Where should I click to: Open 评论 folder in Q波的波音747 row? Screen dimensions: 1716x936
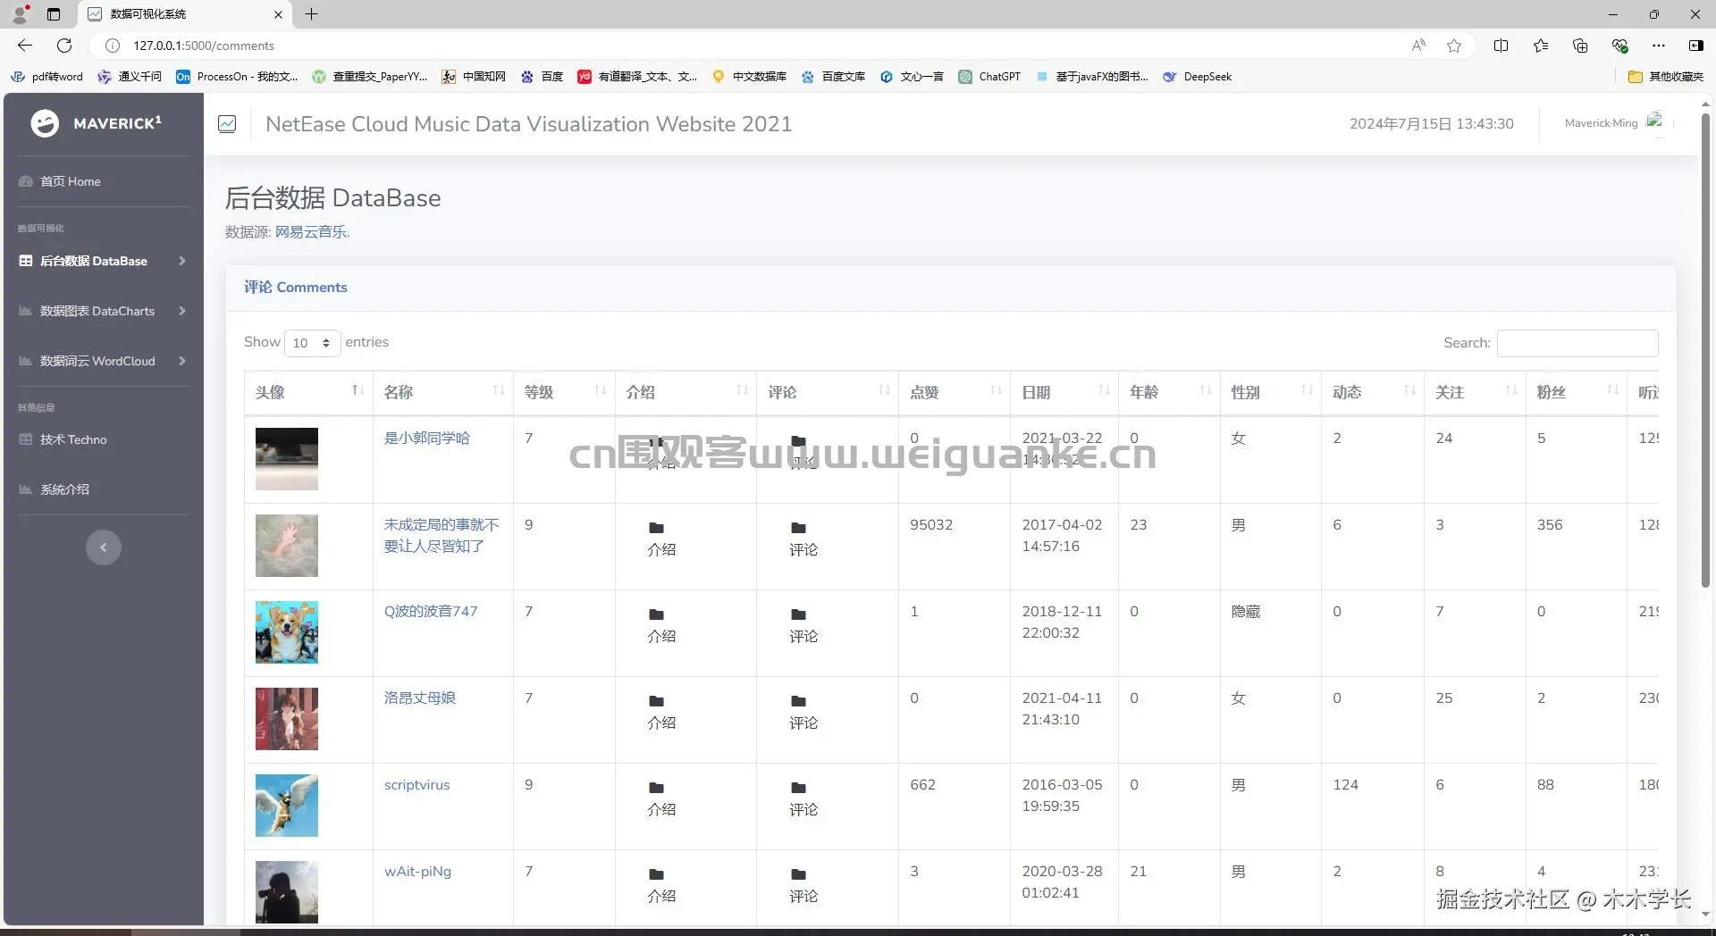(x=803, y=626)
